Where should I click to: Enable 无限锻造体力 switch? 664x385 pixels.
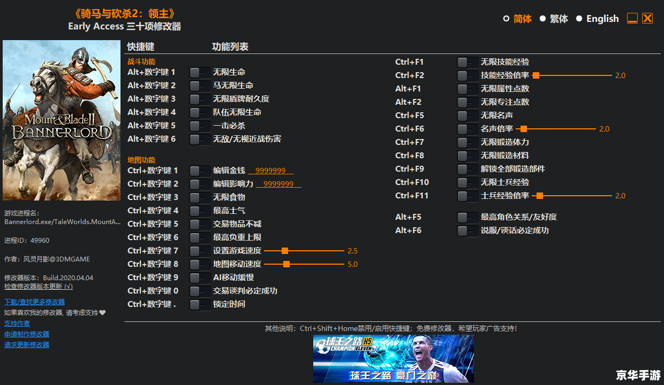467,142
